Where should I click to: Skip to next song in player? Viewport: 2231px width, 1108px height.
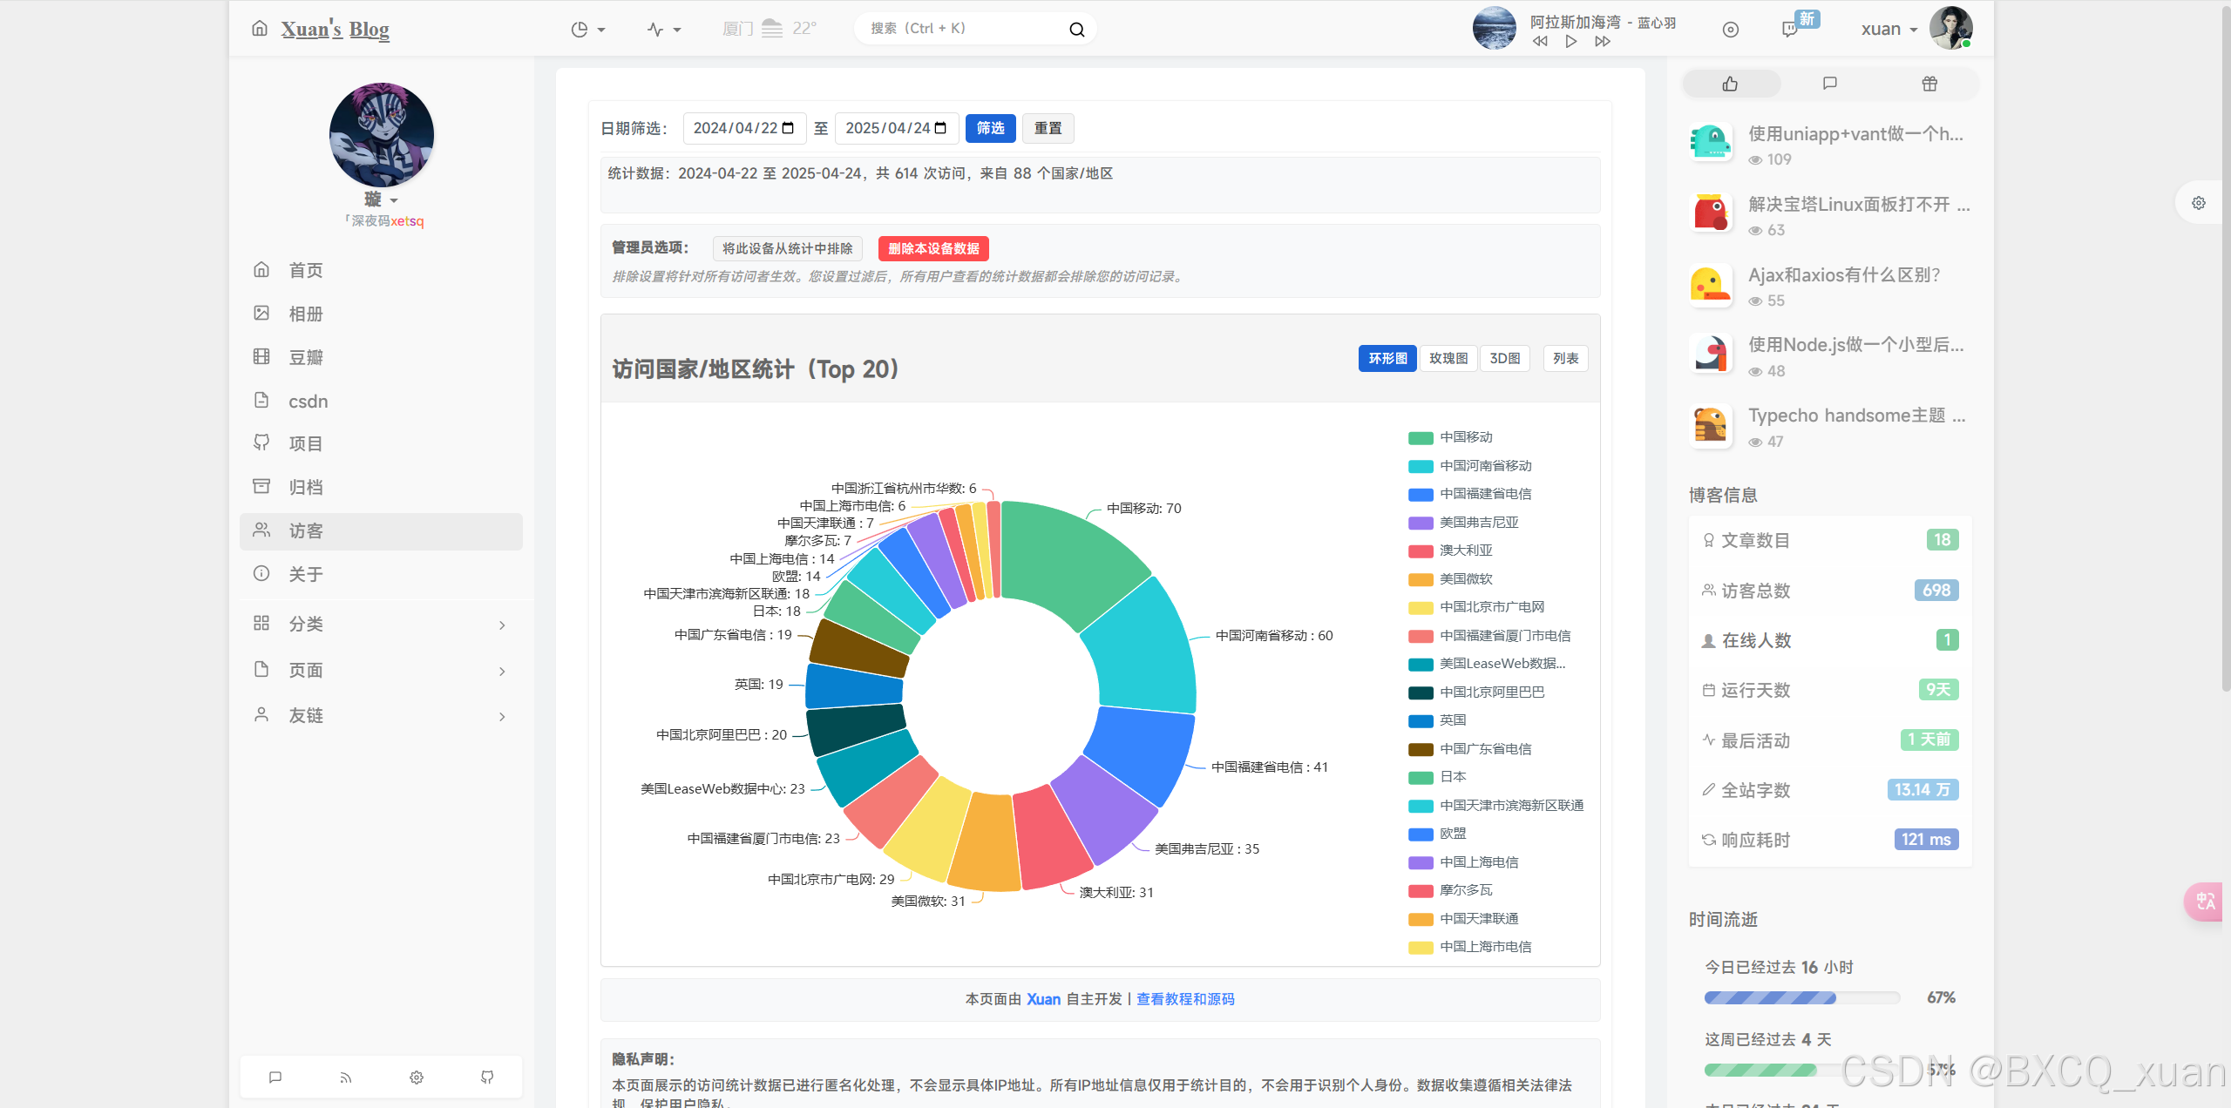coord(1602,42)
